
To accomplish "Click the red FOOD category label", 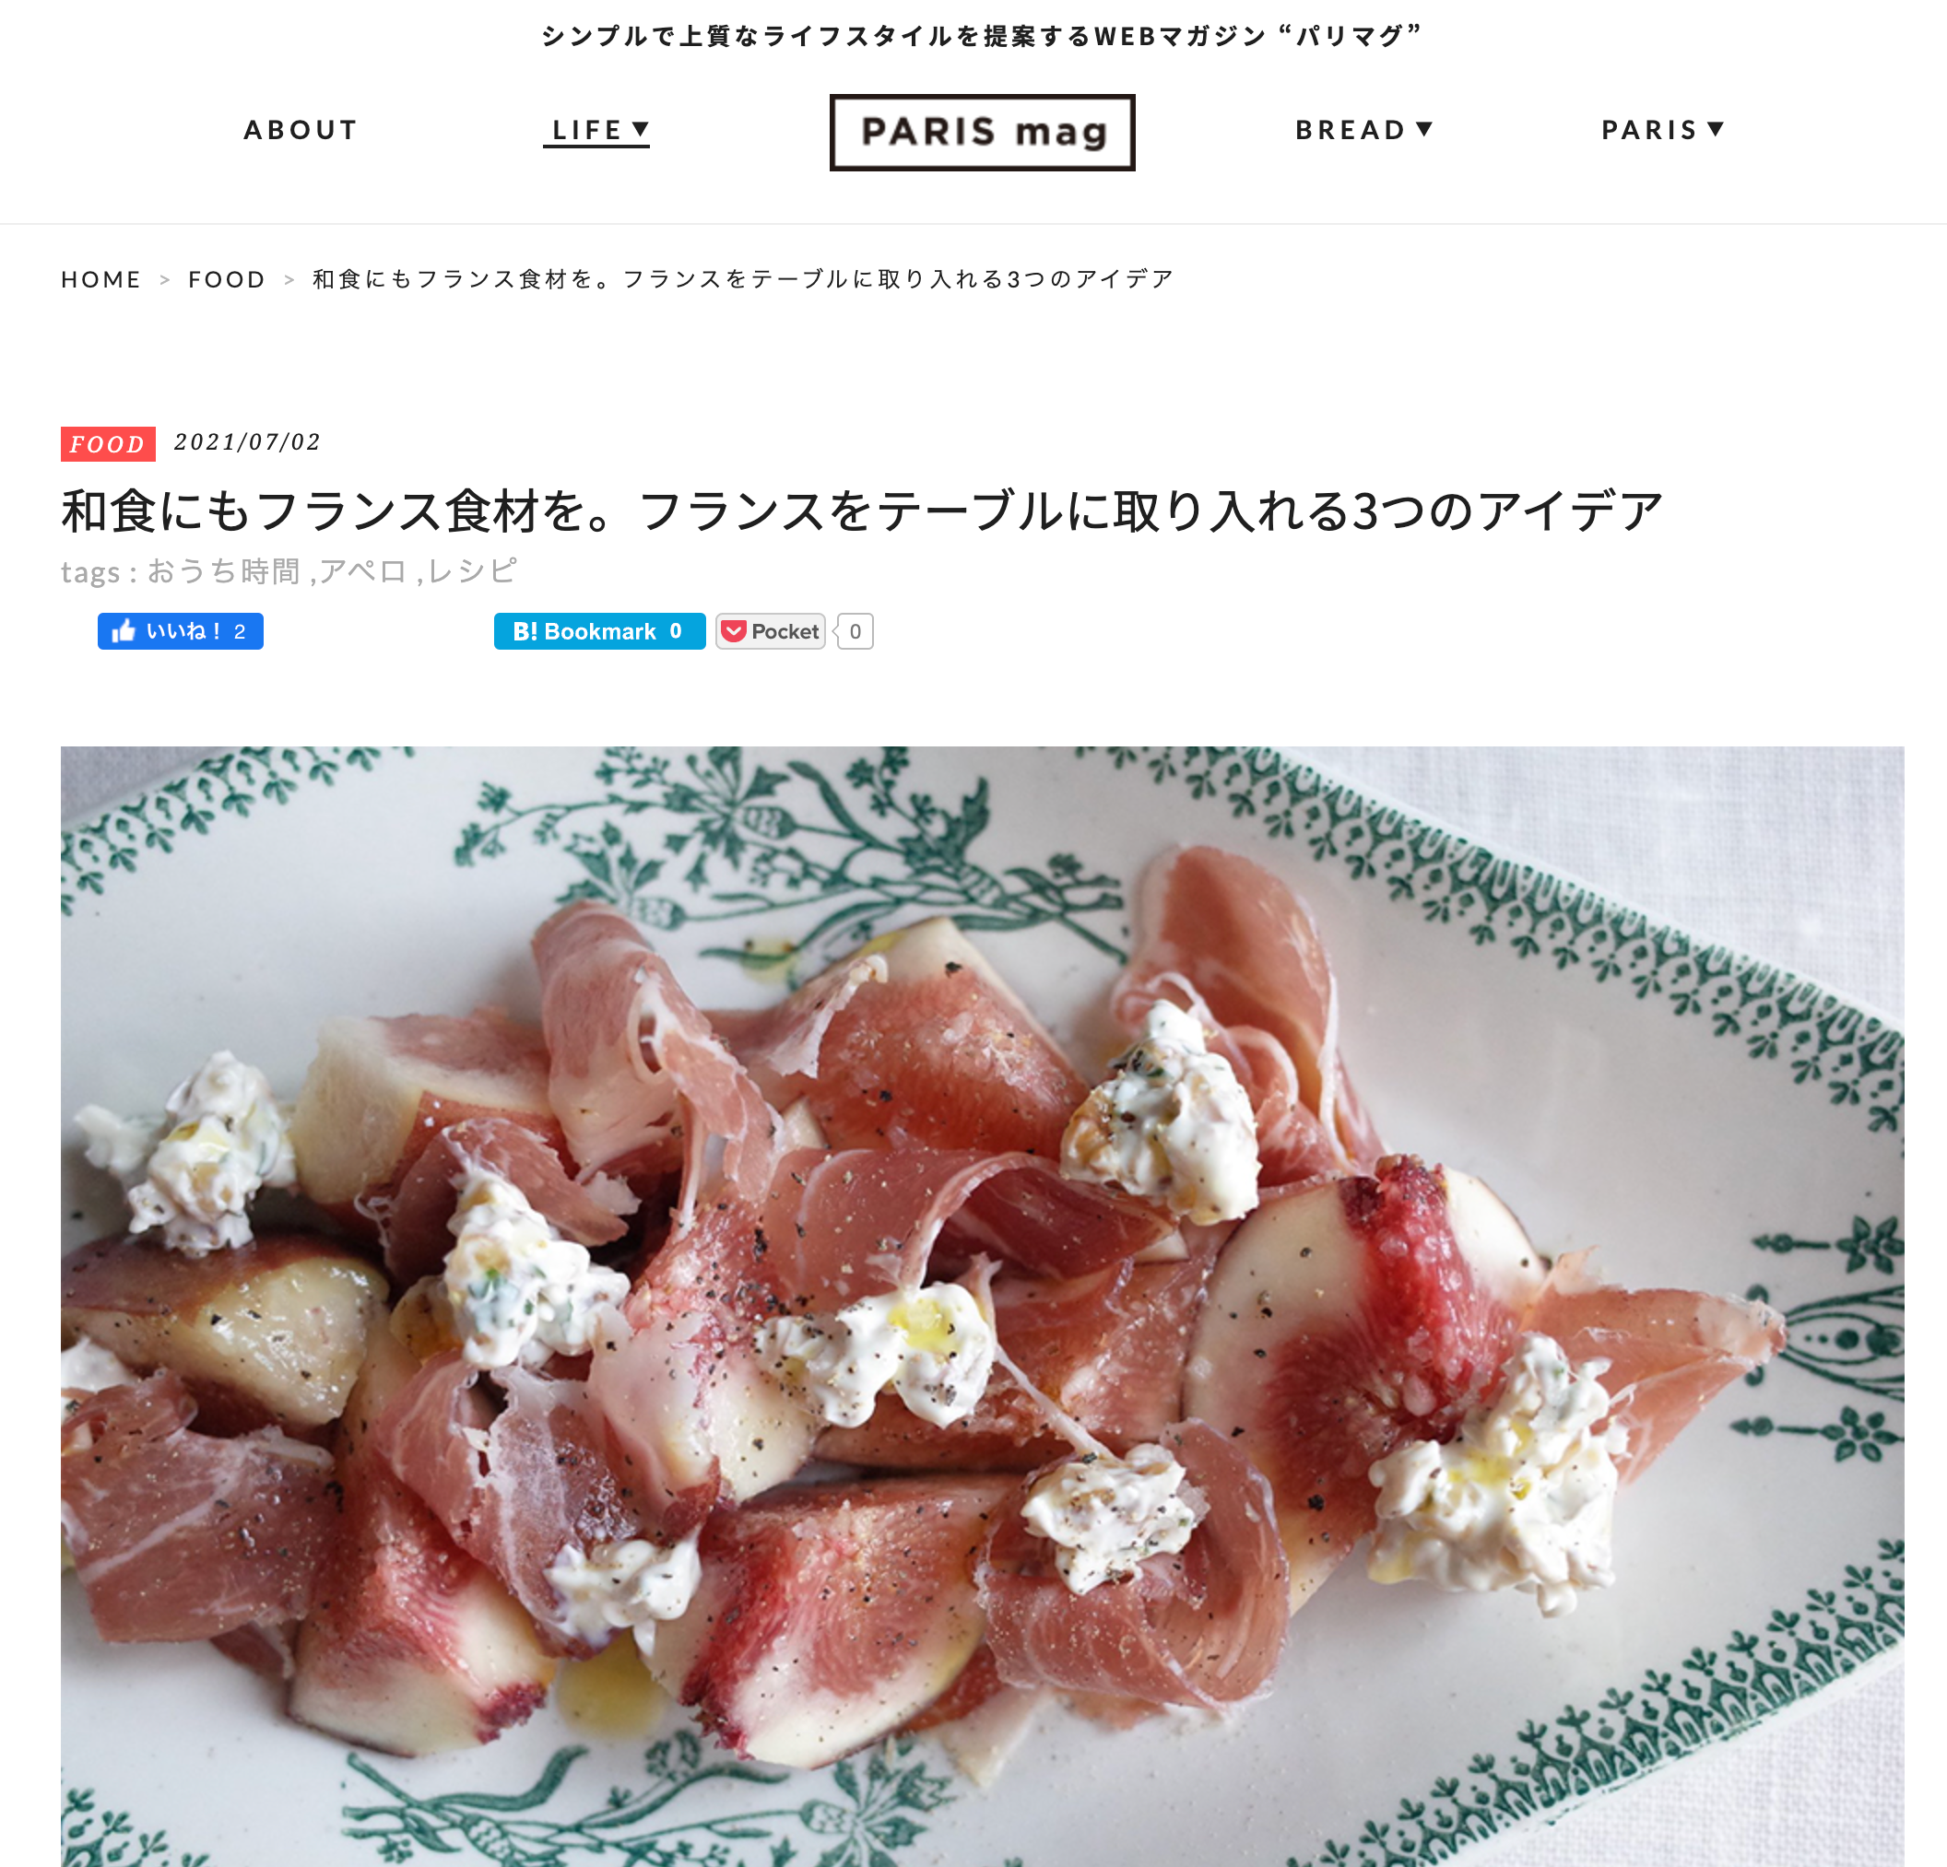I will click(108, 444).
